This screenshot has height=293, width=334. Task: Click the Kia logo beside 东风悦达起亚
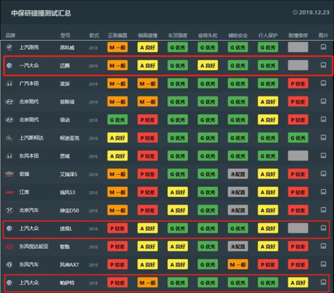tap(9, 247)
